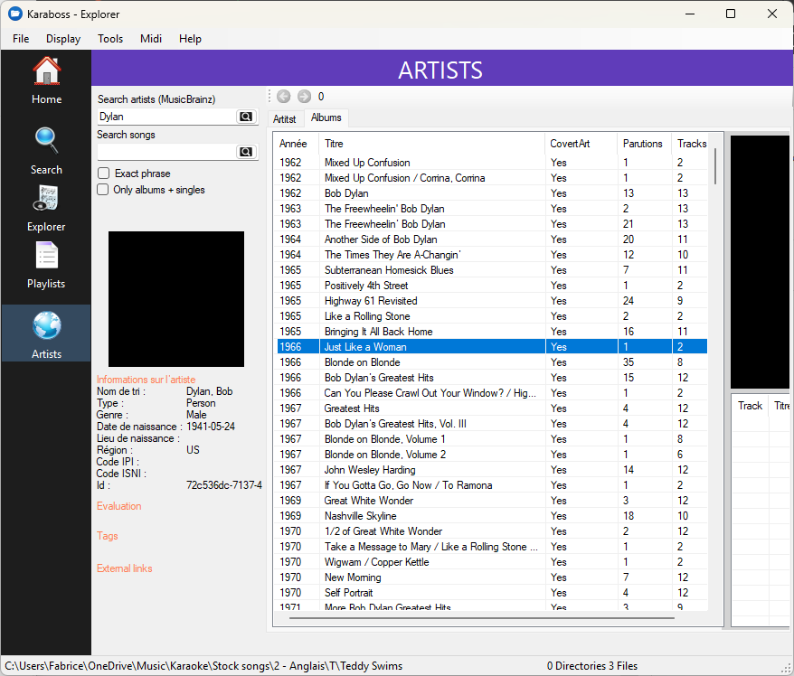Sort list by the Tracks column header
Image resolution: width=794 pixels, height=676 pixels.
point(691,144)
